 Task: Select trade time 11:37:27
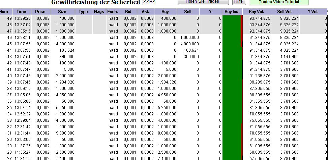coord(23,146)
